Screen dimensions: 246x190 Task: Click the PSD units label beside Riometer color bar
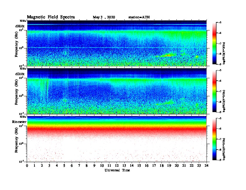[x=224, y=149]
